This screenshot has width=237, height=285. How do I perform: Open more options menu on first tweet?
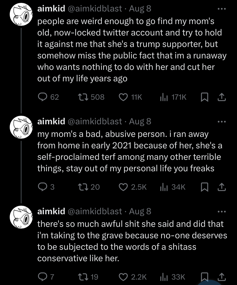pyautogui.click(x=222, y=9)
